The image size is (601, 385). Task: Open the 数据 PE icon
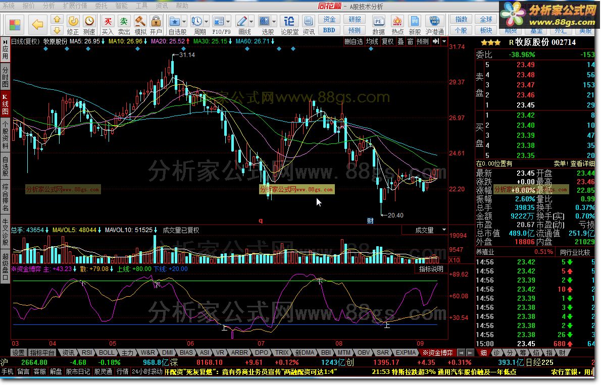[378, 21]
